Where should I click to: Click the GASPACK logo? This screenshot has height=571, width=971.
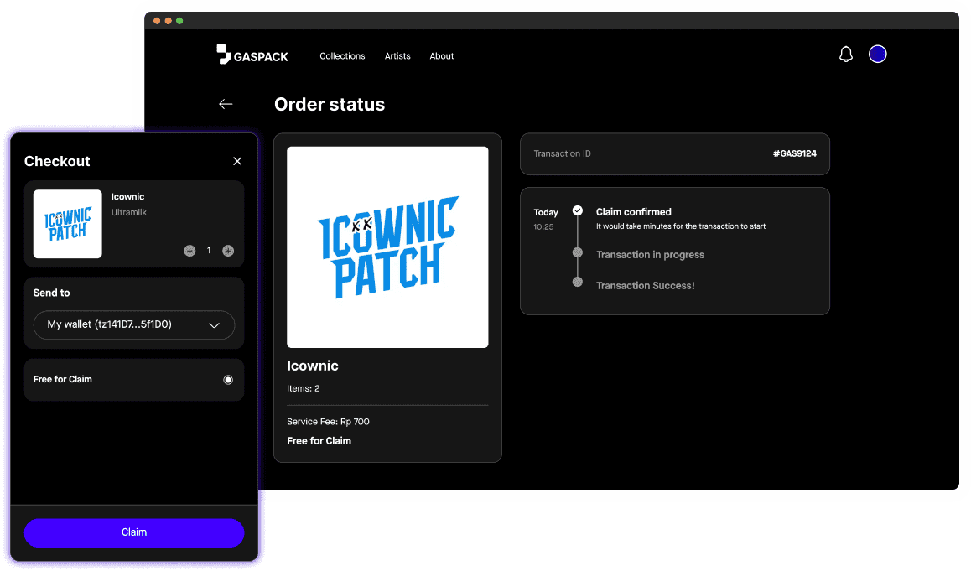coord(252,55)
